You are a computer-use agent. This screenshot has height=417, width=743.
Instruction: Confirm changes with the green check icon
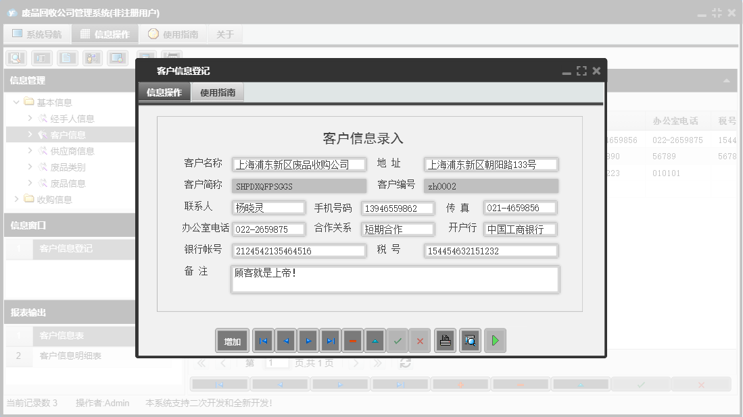coord(398,340)
